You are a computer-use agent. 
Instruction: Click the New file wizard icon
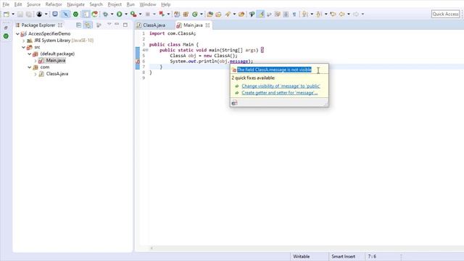(7, 14)
